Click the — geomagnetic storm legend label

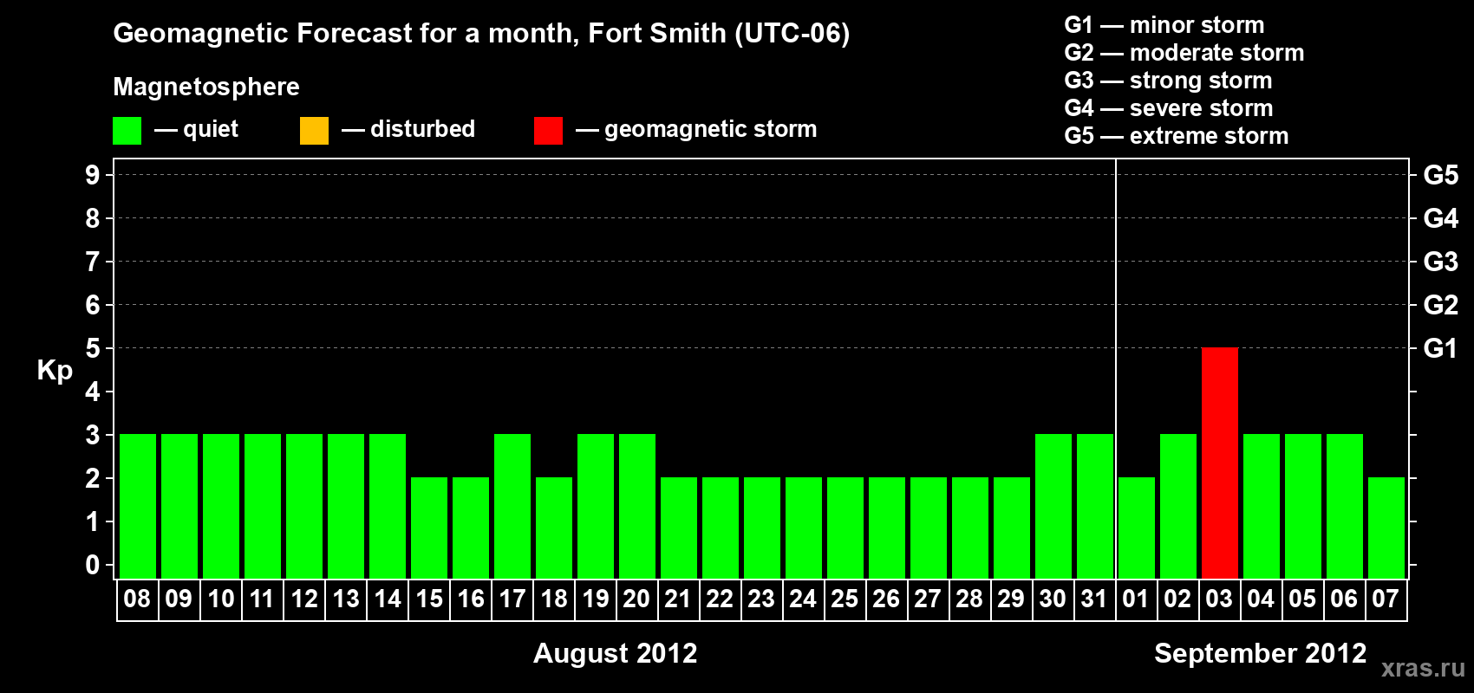[696, 129]
